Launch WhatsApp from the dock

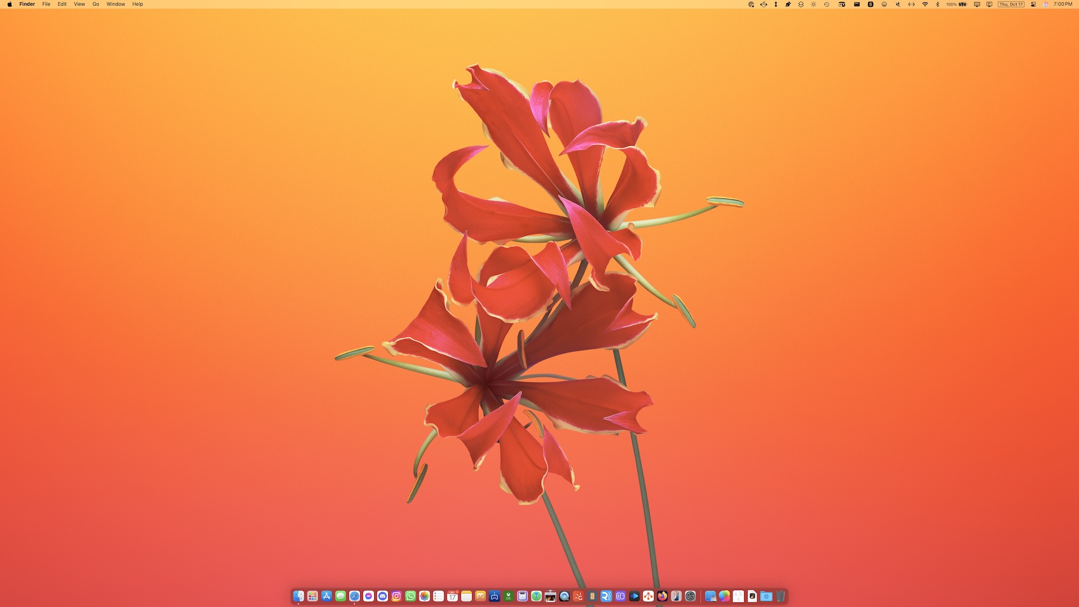pyautogui.click(x=410, y=596)
